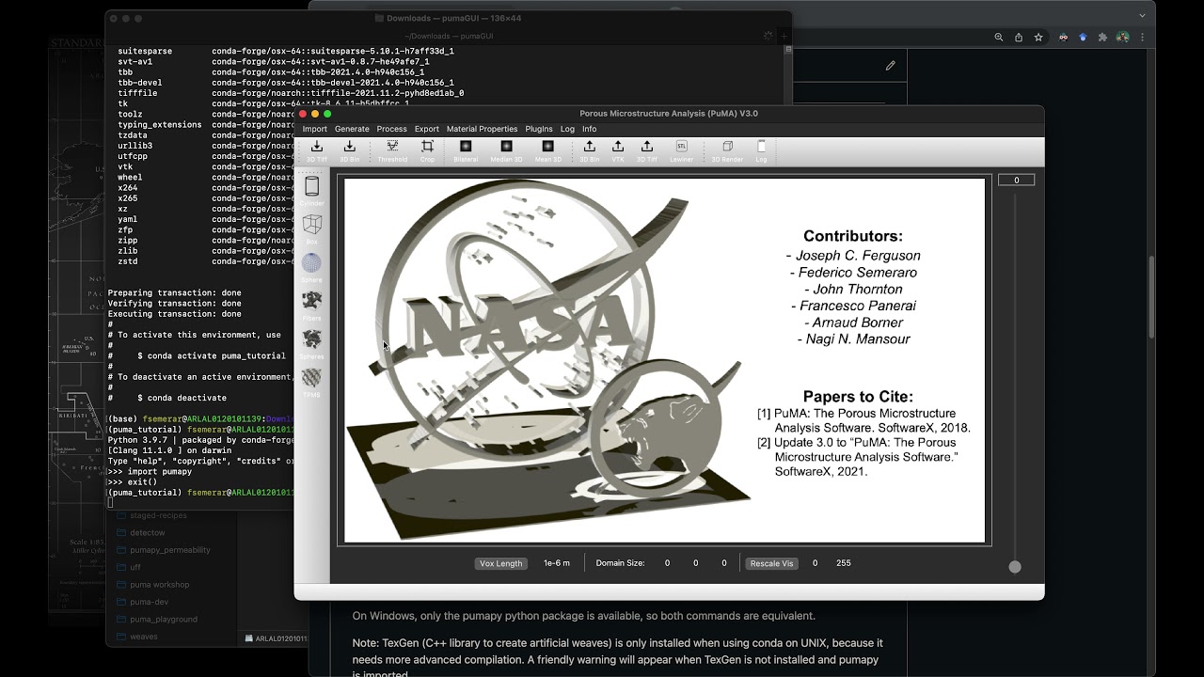The image size is (1204, 677).
Task: Open the browser extensions puzzle icon
Action: [x=1102, y=38]
